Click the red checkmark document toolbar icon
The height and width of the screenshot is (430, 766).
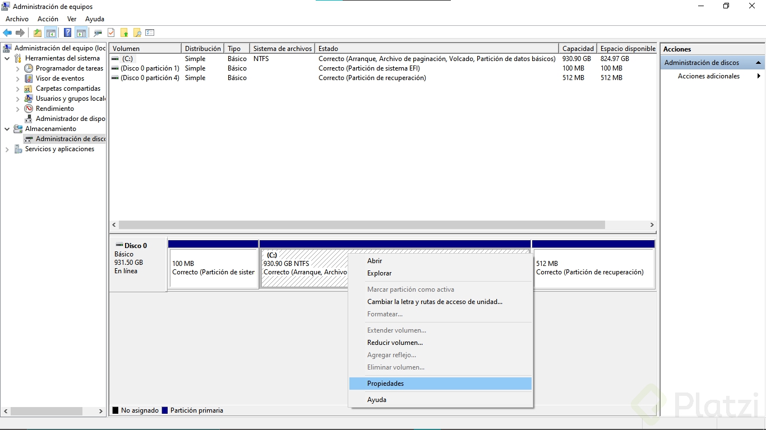111,32
